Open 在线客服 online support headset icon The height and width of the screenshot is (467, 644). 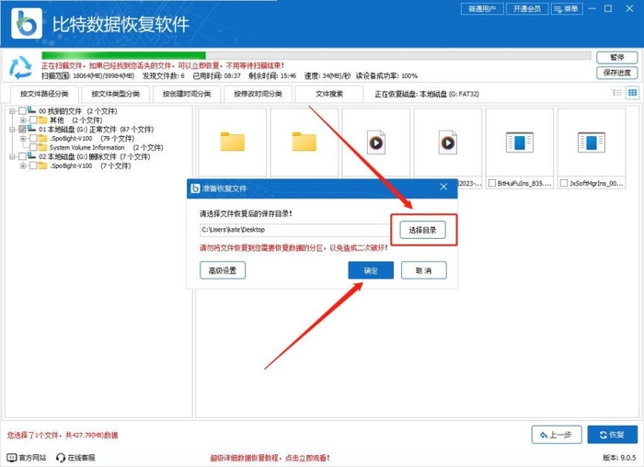tap(61, 457)
